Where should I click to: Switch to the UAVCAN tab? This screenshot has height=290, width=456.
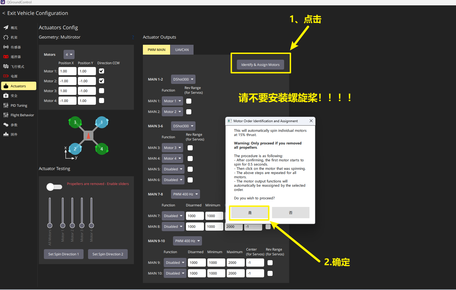(x=182, y=50)
